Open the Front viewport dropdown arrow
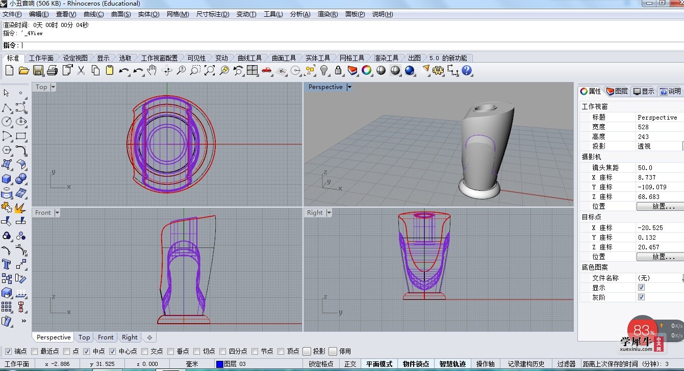This screenshot has height=371, width=684. click(x=57, y=213)
